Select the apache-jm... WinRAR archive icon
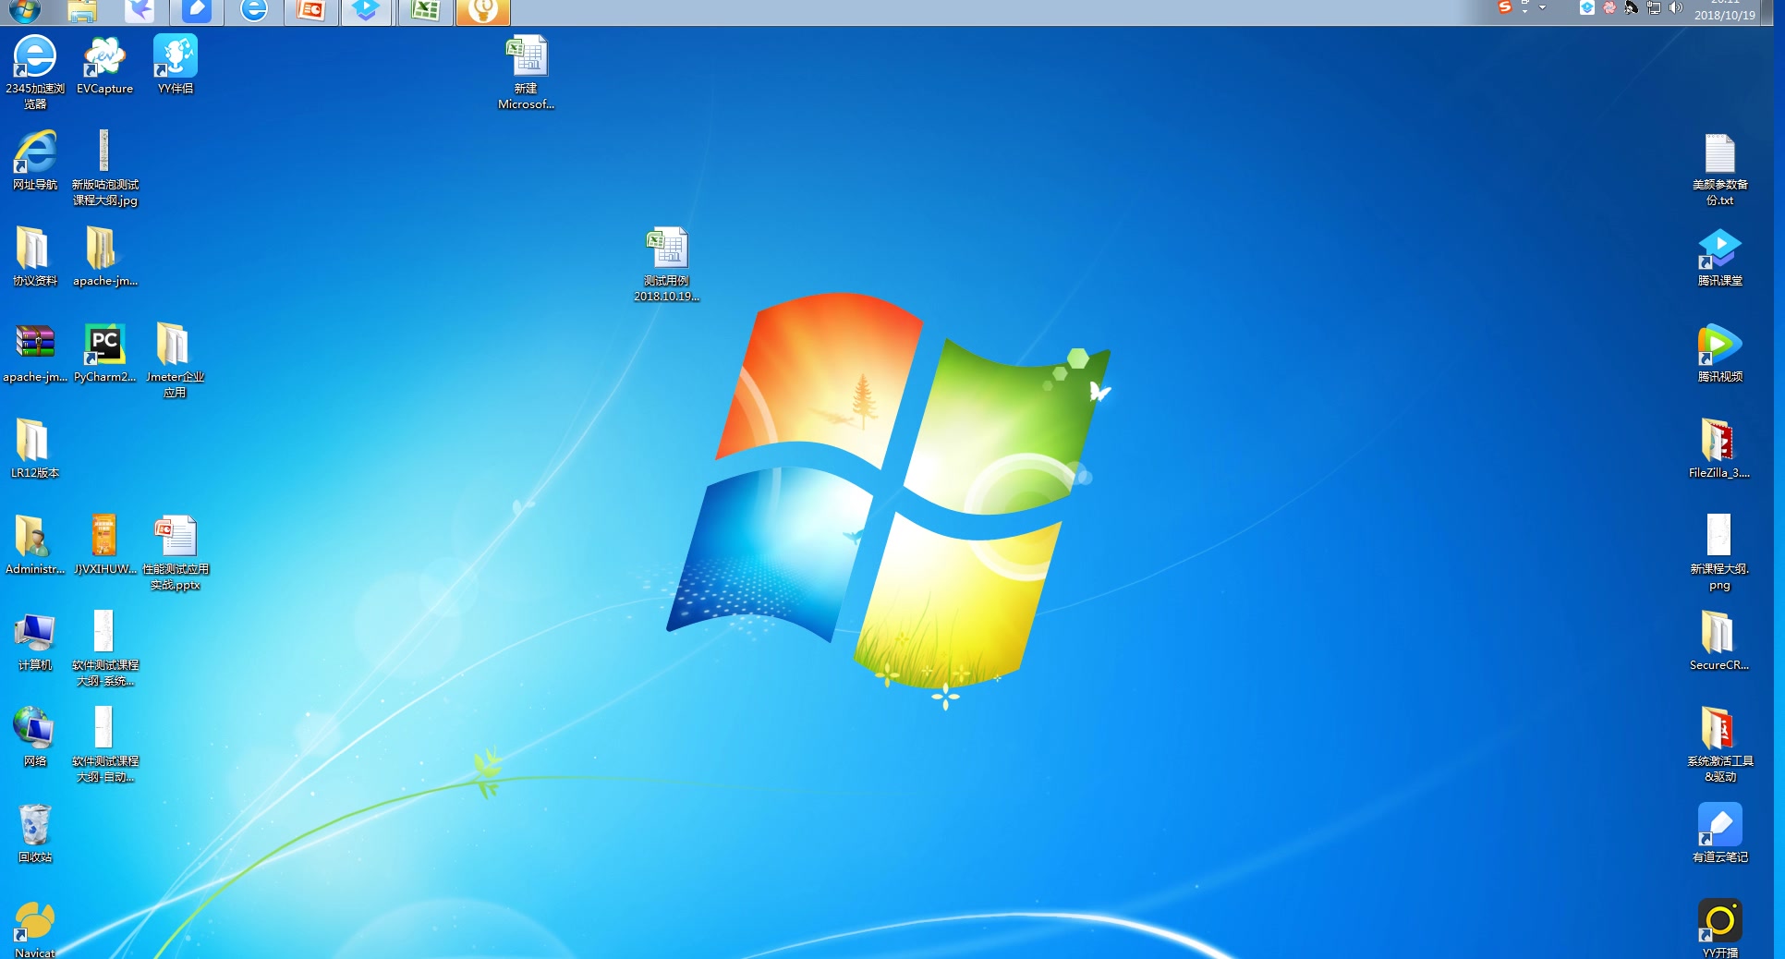Viewport: 1785px width, 959px height. click(35, 353)
